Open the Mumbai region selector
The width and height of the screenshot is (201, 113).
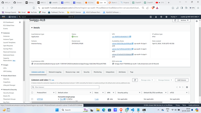point(174,17)
